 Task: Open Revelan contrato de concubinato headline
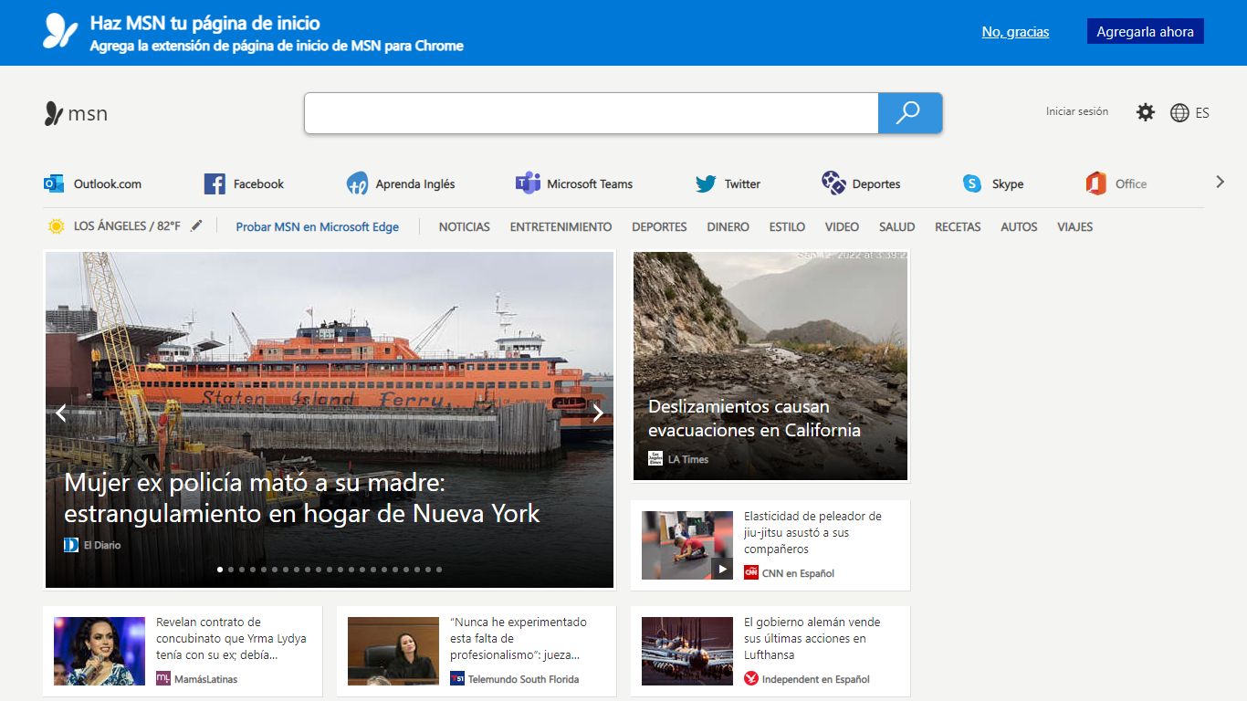pyautogui.click(x=231, y=638)
